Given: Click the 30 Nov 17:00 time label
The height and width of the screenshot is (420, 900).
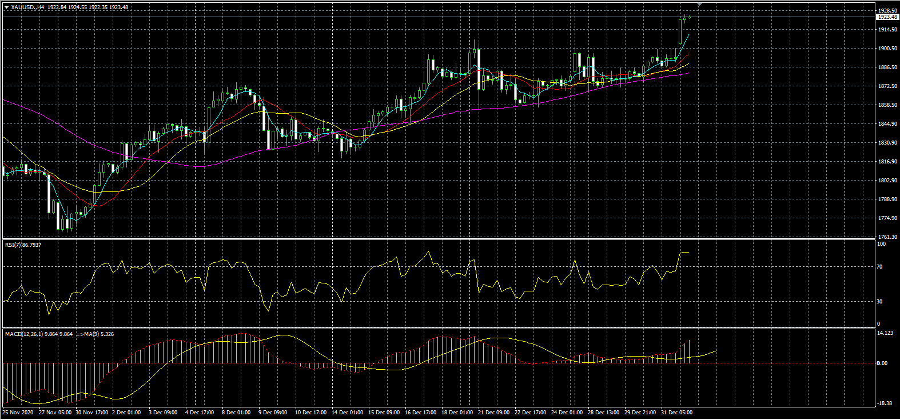Looking at the screenshot, I should pos(91,413).
